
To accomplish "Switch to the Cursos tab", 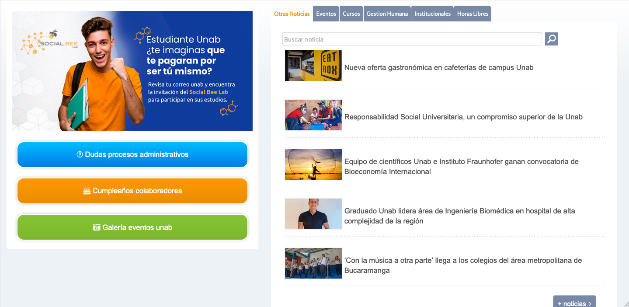I will click(x=351, y=14).
